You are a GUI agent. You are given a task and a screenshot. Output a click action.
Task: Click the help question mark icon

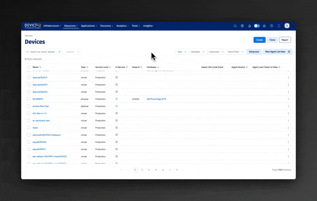(272, 26)
